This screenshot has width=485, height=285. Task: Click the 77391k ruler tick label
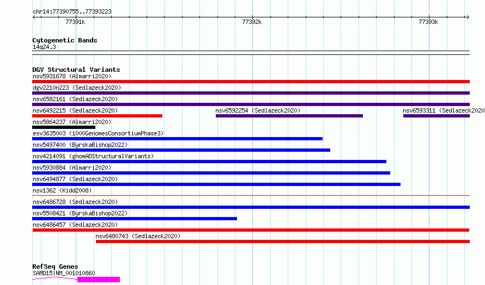point(75,22)
